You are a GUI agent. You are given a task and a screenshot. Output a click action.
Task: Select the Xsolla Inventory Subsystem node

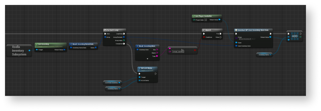coord(19,51)
